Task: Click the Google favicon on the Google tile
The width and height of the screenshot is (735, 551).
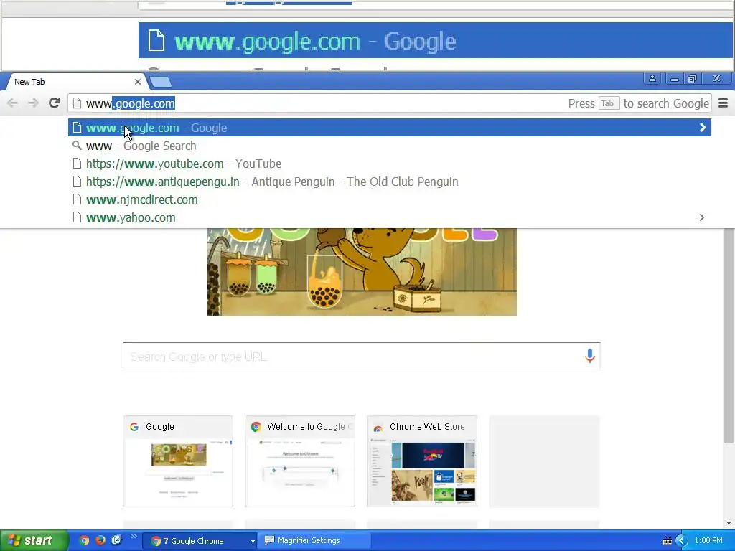Action: tap(134, 427)
